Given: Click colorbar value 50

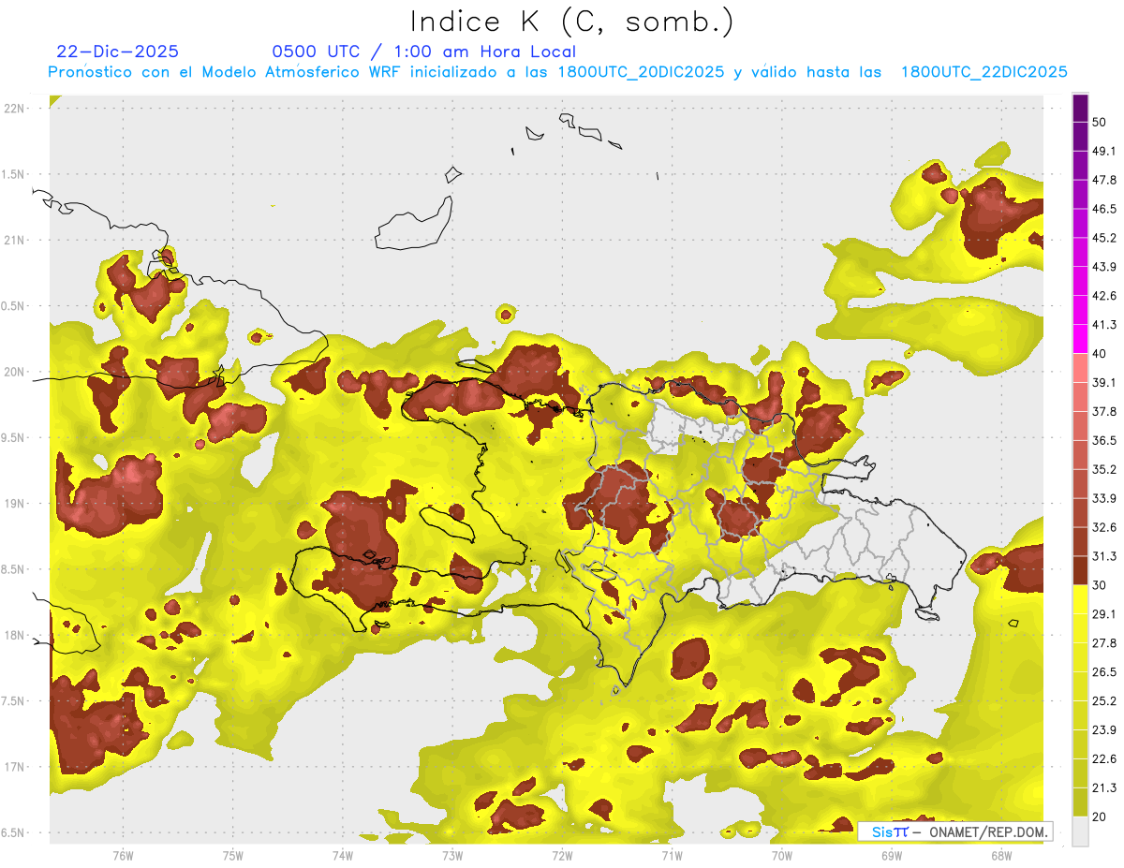Looking at the screenshot, I should pyautogui.click(x=1100, y=122).
